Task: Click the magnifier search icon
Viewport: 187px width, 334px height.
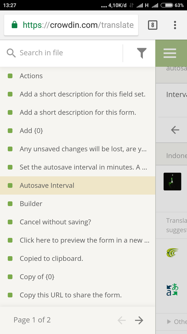Action: tap(11, 53)
